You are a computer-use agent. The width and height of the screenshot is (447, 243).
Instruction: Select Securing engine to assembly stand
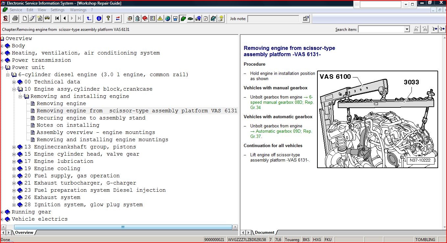[x=91, y=118]
